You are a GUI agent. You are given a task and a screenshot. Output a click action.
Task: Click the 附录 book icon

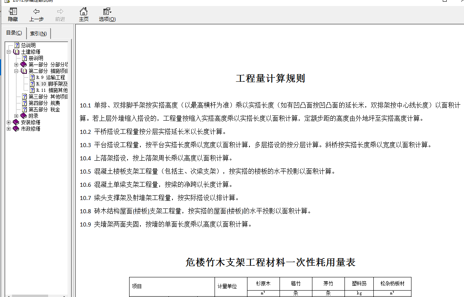[24, 116]
